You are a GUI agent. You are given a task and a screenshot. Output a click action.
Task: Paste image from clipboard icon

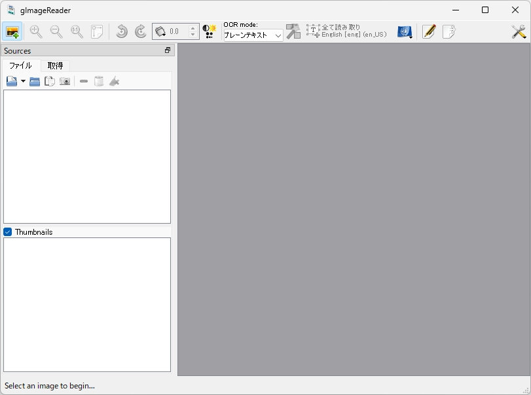pyautogui.click(x=50, y=82)
